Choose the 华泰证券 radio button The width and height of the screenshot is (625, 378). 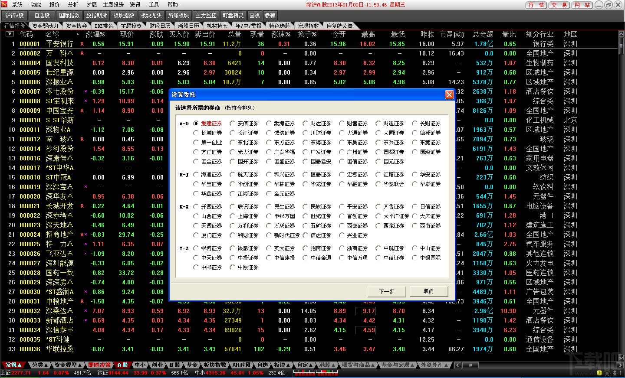(414, 184)
